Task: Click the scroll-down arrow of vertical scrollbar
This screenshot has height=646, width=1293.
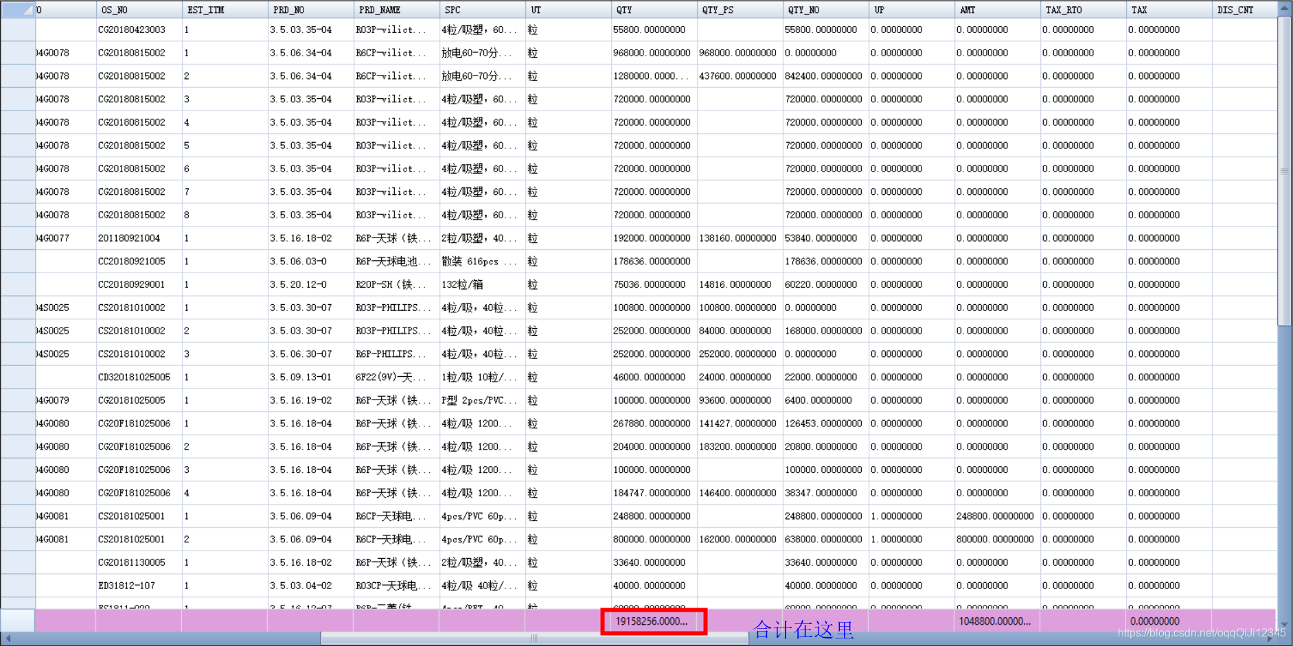Action: tap(1284, 625)
